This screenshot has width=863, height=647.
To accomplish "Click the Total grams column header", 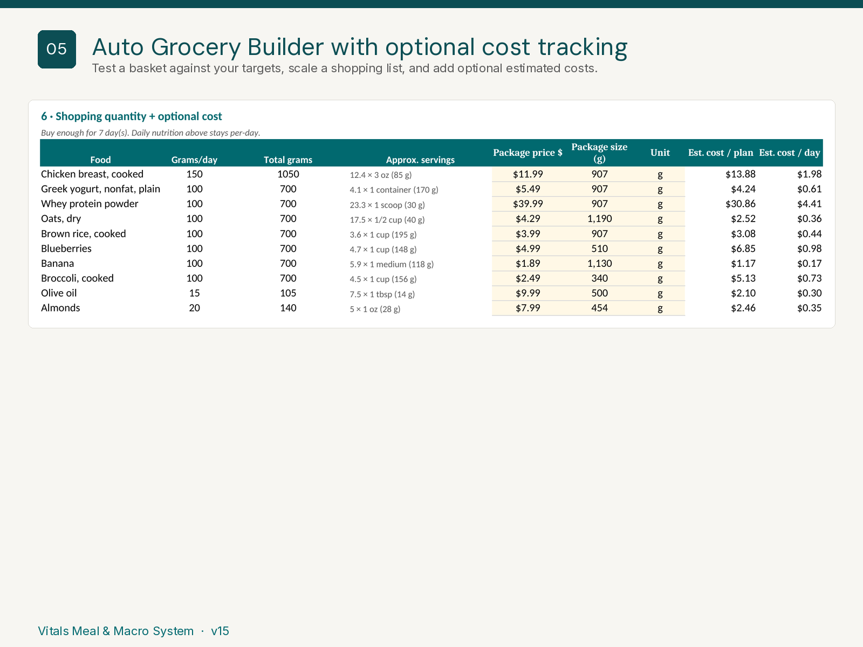I will (288, 160).
